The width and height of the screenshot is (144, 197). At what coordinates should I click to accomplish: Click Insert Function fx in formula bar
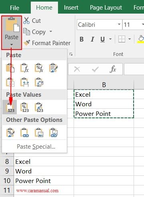(x=113, y=69)
